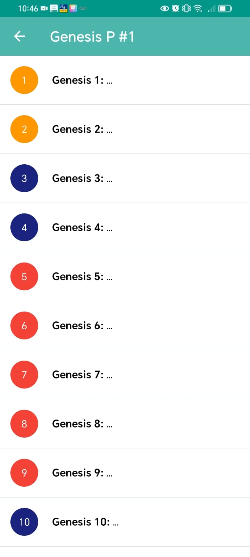Tap the navy circle numbered 10
This screenshot has height=557, width=250.
[x=24, y=522]
